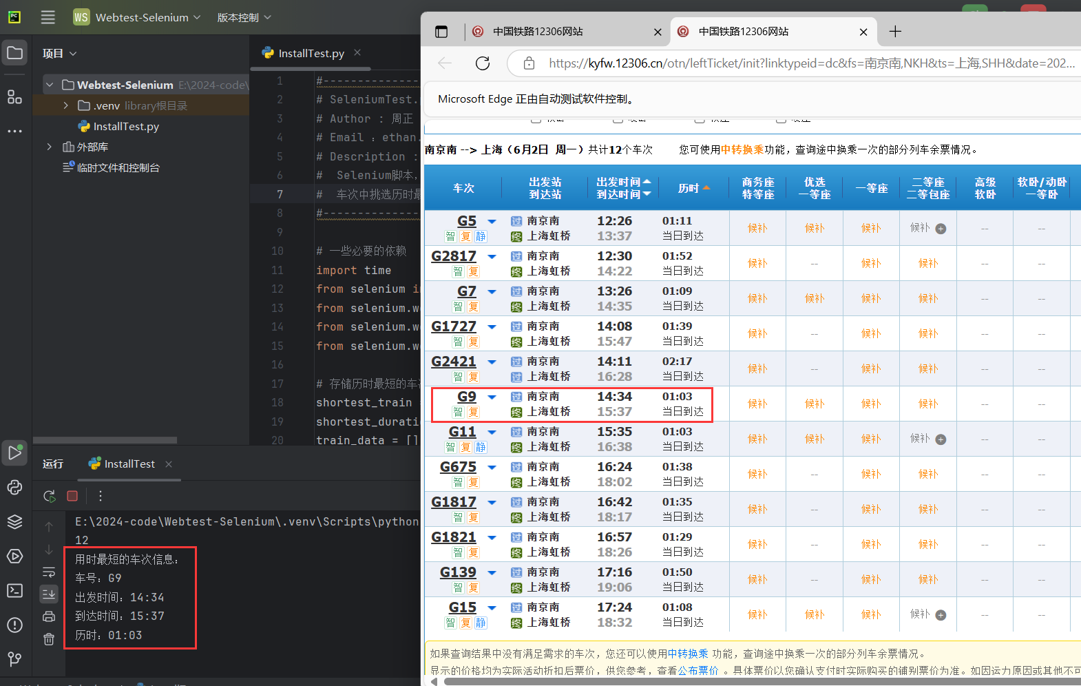
Task: Click the horizontal scrollbar in project panel
Action: 105,439
